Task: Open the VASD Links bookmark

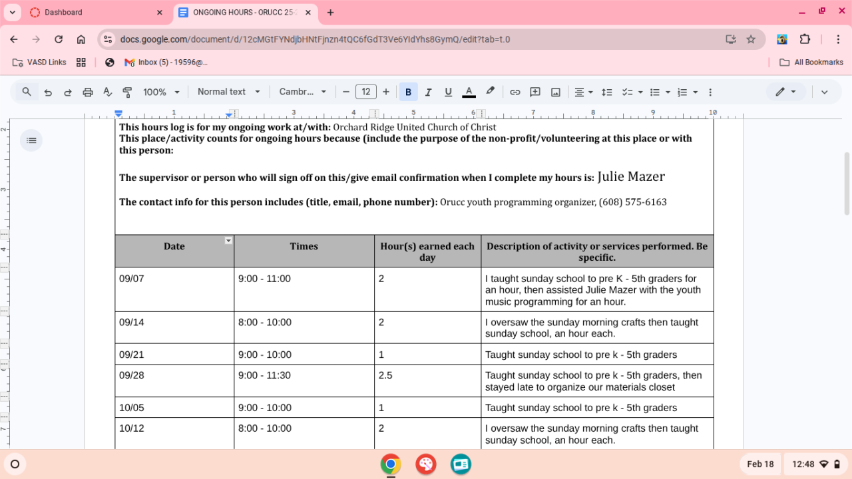Action: coord(40,62)
